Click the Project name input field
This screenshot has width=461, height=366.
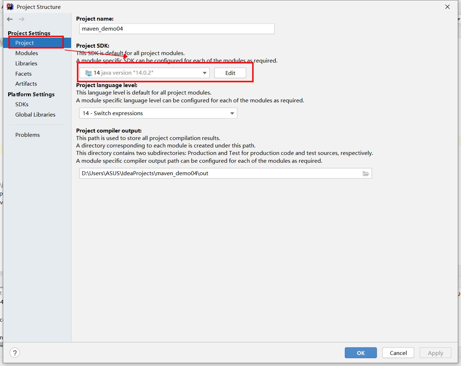coord(177,29)
